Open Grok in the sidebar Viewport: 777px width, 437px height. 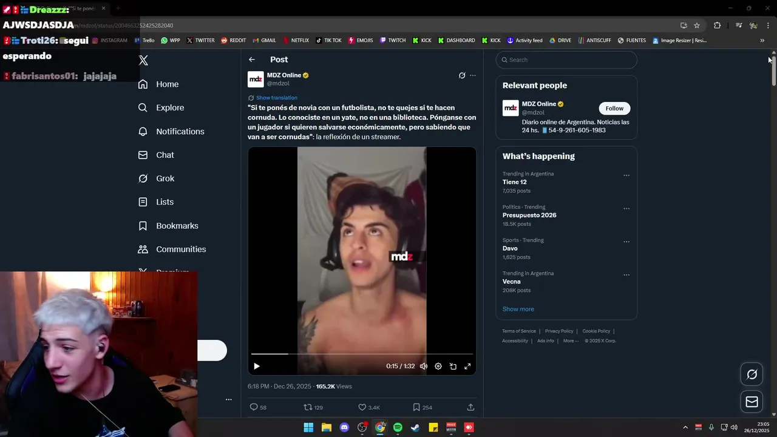(x=157, y=178)
